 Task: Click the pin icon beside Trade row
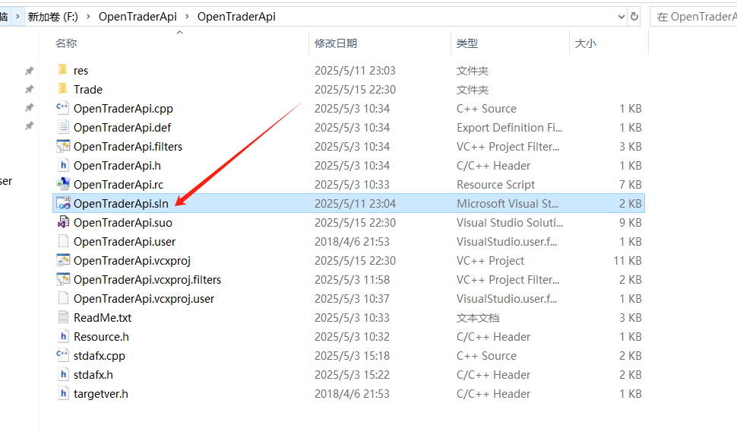pyautogui.click(x=29, y=89)
